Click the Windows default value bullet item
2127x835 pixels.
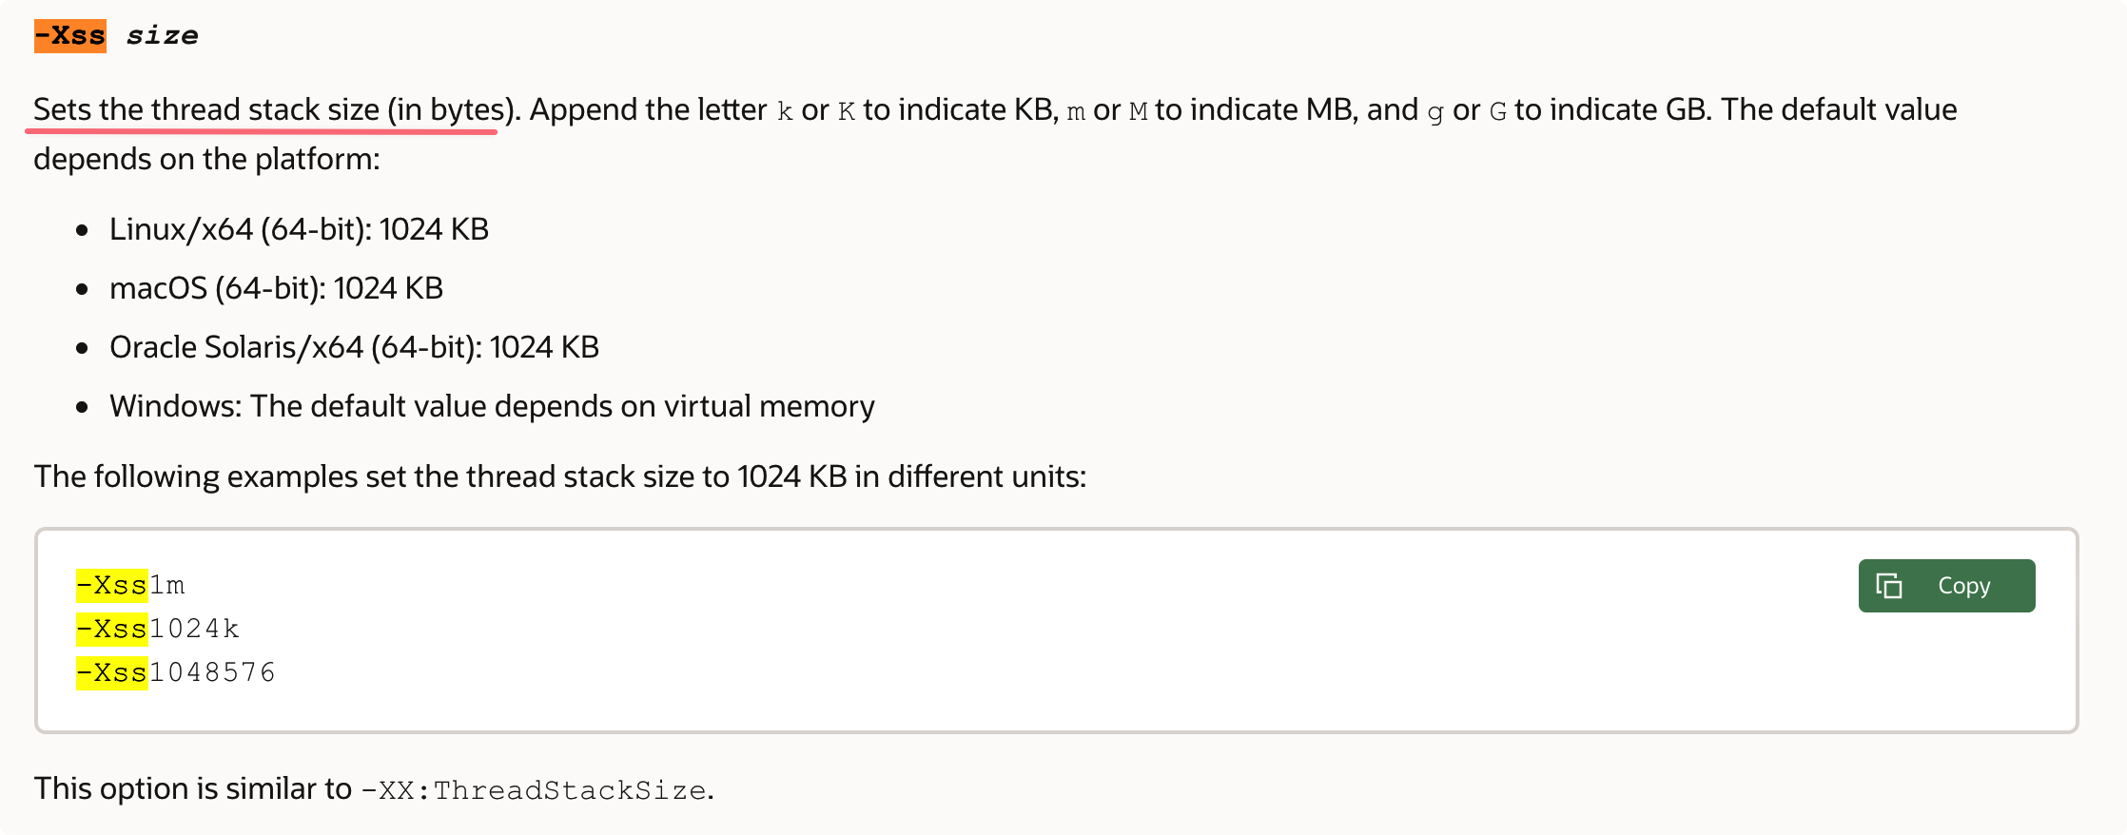tap(492, 406)
